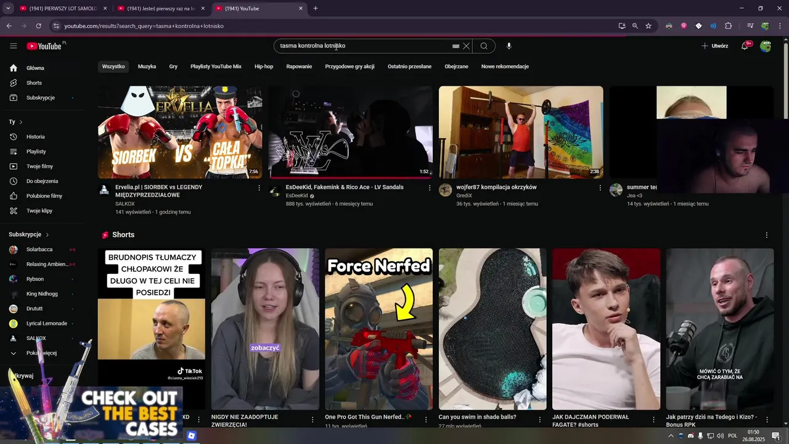Start voice search with the microphone
The image size is (789, 444).
509,46
